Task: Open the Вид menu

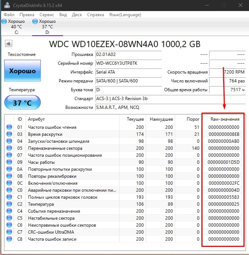Action: (x=63, y=15)
